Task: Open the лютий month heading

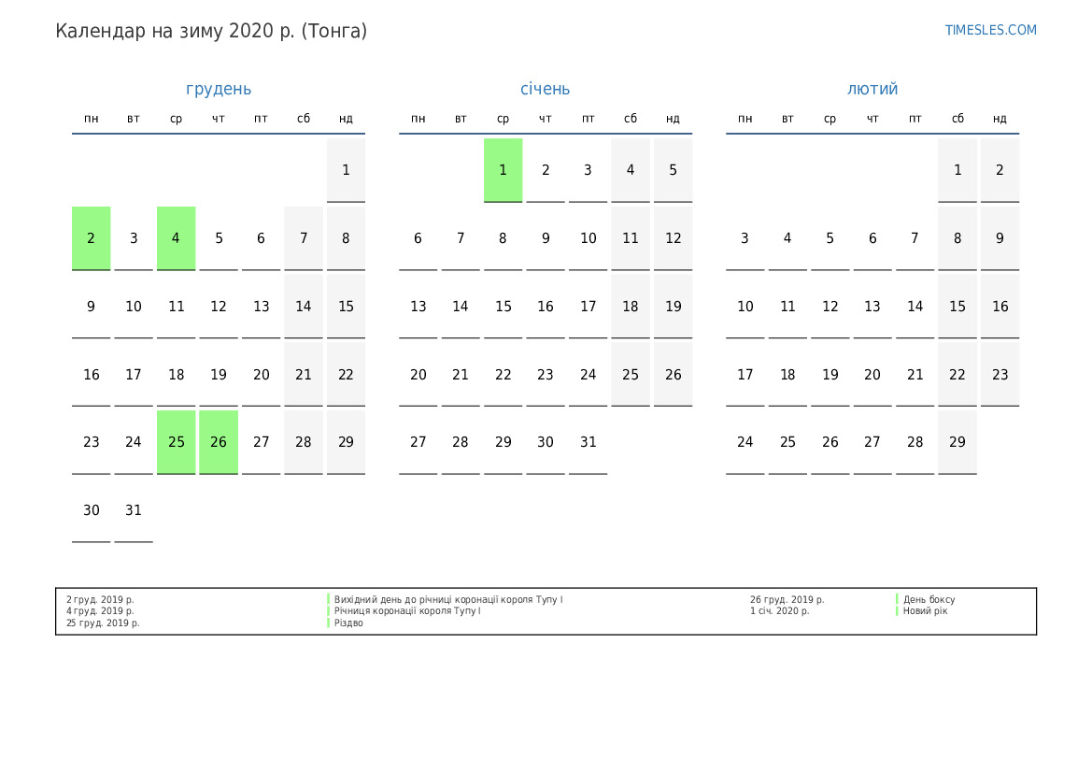Action: click(x=872, y=89)
